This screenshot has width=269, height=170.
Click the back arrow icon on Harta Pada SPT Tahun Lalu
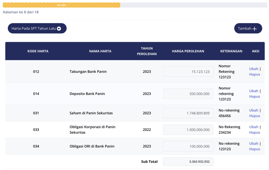pos(59,29)
